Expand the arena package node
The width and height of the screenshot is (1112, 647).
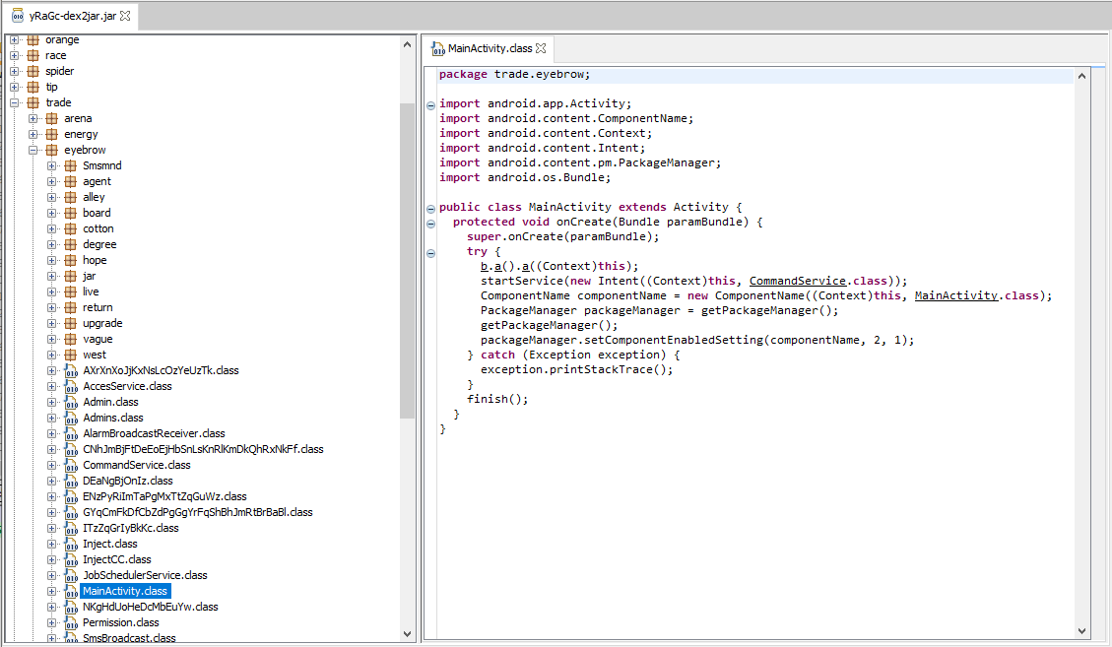point(33,118)
